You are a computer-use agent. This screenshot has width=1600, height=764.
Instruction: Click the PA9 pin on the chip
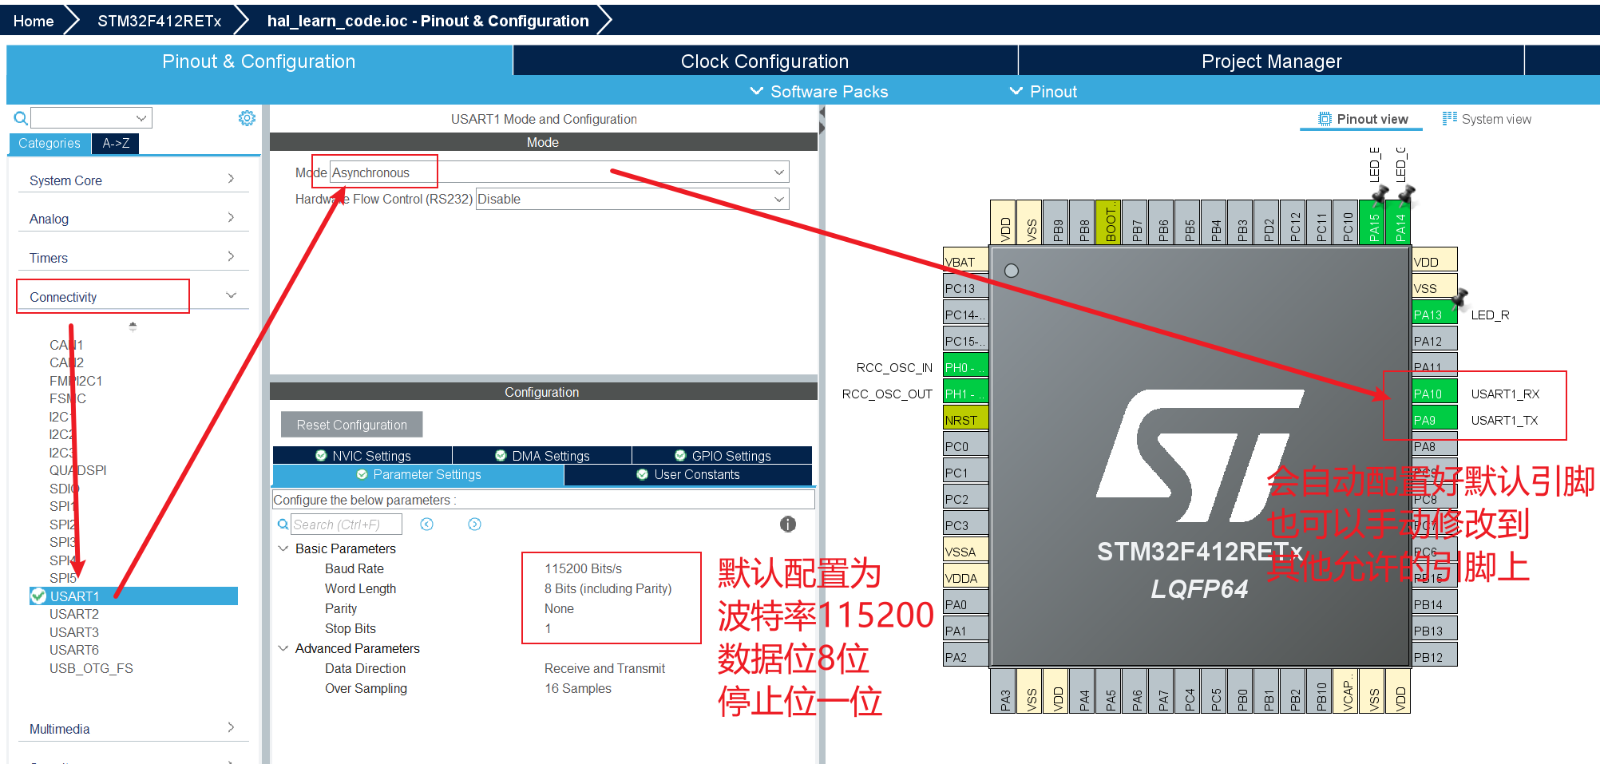1433,420
